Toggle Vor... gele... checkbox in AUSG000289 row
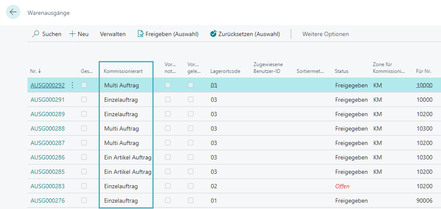The width and height of the screenshot is (441, 209). (x=191, y=114)
